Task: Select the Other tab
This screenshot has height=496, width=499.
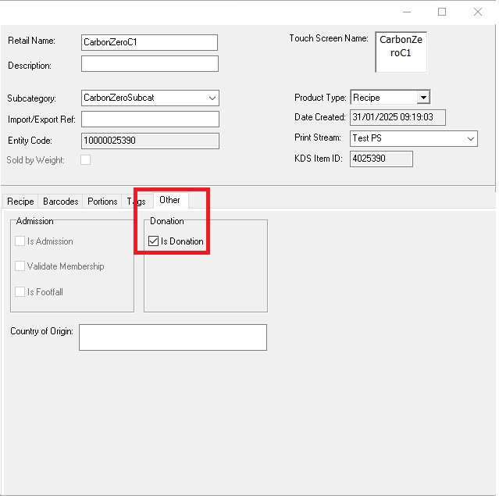Action: tap(169, 201)
